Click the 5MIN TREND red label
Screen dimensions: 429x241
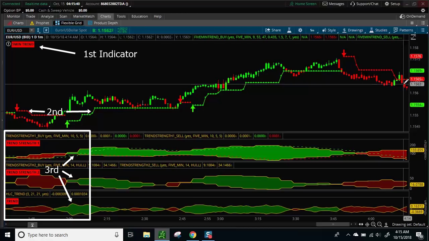[23, 44]
